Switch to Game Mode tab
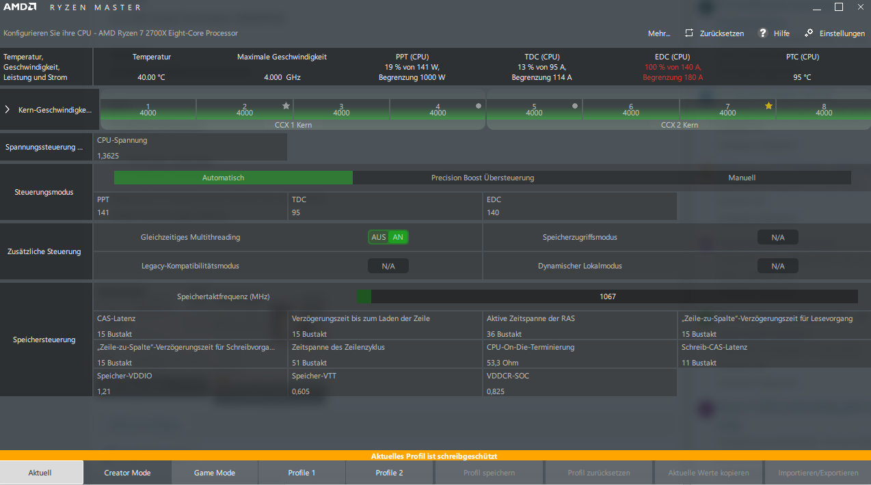The height and width of the screenshot is (485, 871). [215, 473]
